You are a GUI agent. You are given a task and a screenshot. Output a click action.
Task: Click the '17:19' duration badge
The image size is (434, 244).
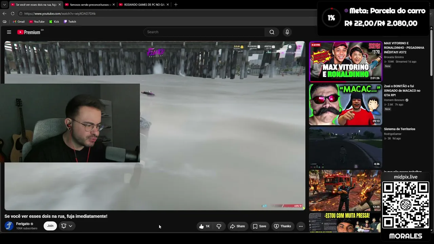tap(376, 207)
